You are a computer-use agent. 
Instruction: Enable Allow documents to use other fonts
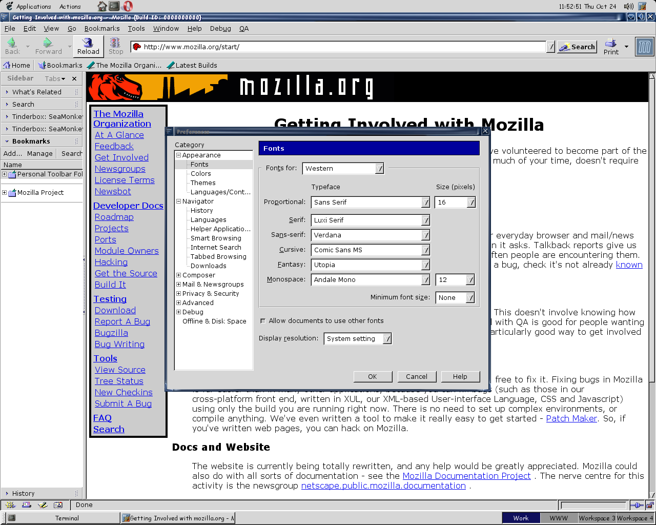tap(263, 321)
